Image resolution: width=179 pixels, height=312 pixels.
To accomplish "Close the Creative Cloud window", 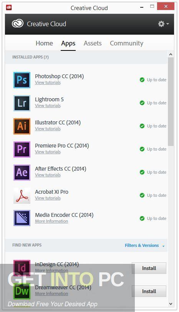I will (166, 7).
